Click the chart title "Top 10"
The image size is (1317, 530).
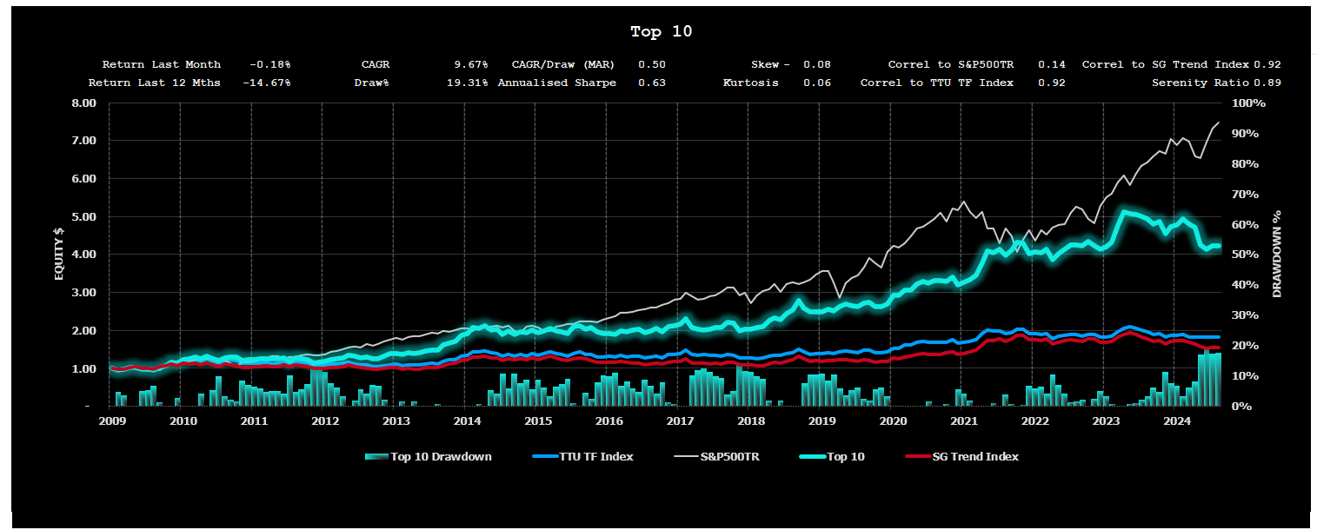pos(661,32)
